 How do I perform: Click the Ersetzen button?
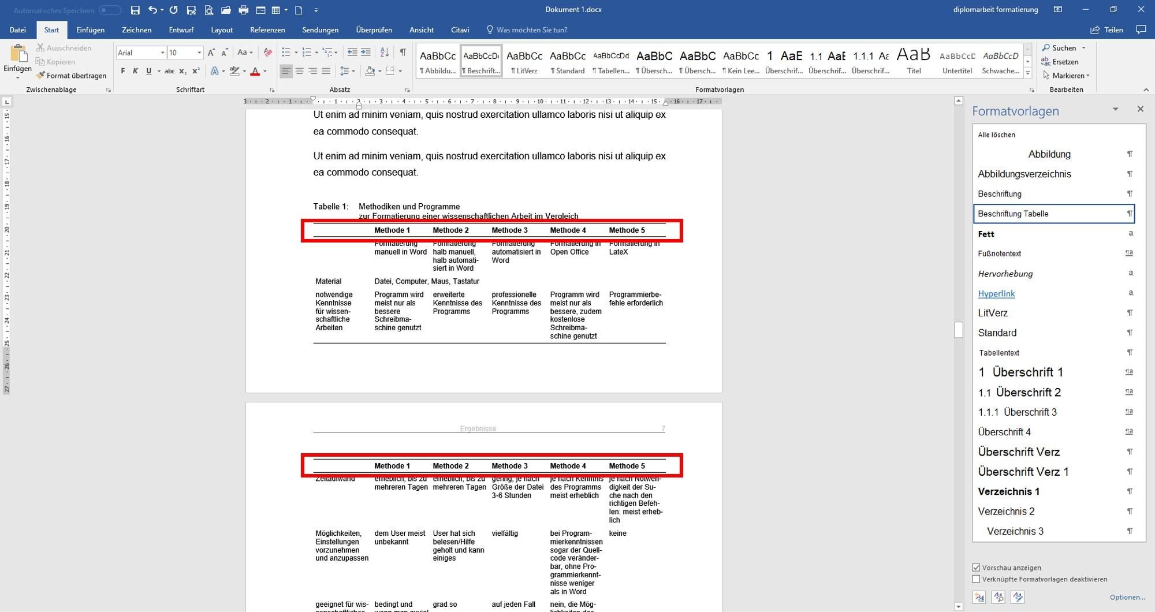coord(1060,62)
